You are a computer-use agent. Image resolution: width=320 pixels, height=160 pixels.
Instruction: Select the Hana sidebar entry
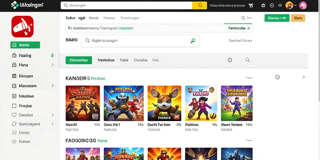[x=23, y=65]
